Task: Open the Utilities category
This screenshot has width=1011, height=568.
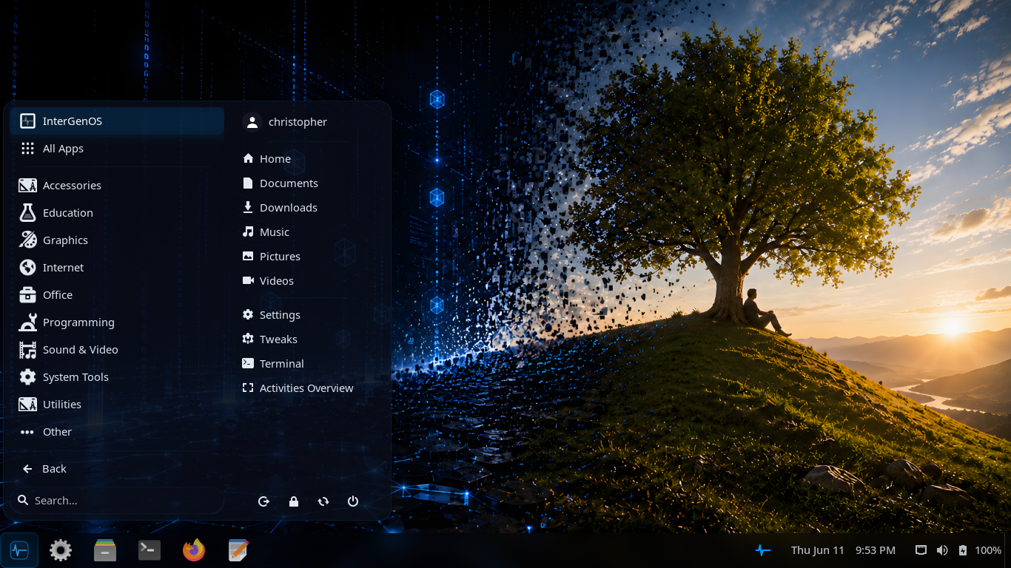Action: (x=117, y=405)
